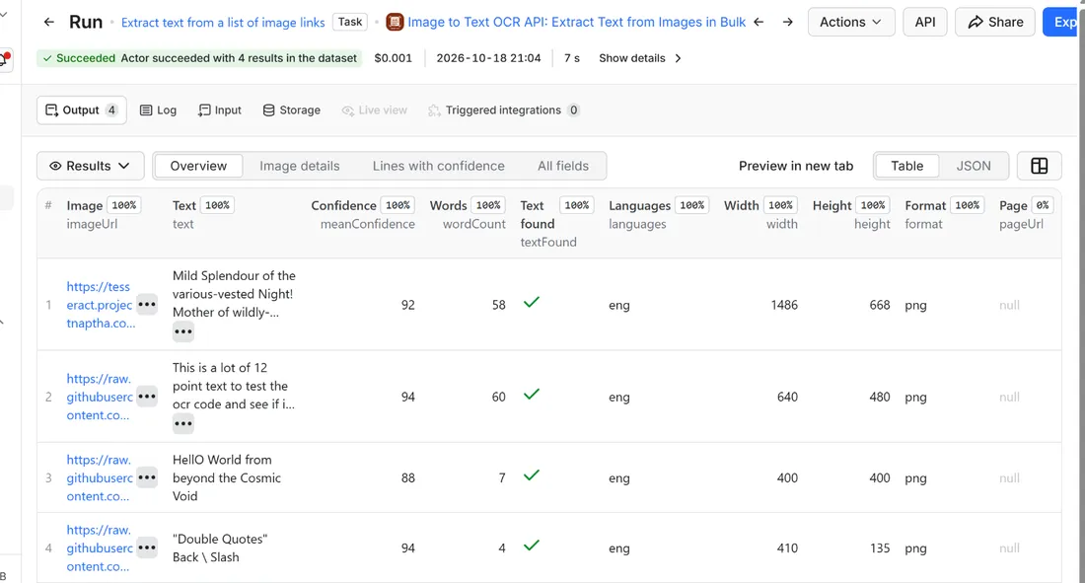The image size is (1085, 583).
Task: Open ellipsis menu for tesseract image URL
Action: [x=147, y=304]
